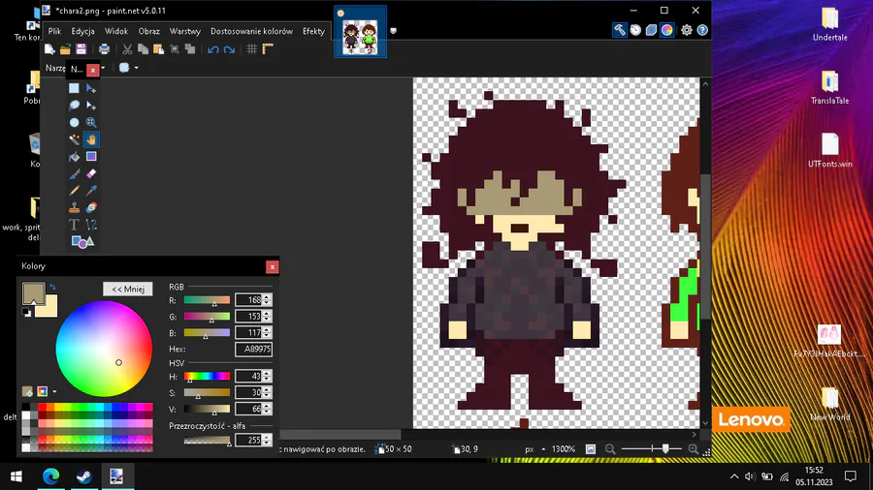Open the Help question mark menu

[x=702, y=30]
